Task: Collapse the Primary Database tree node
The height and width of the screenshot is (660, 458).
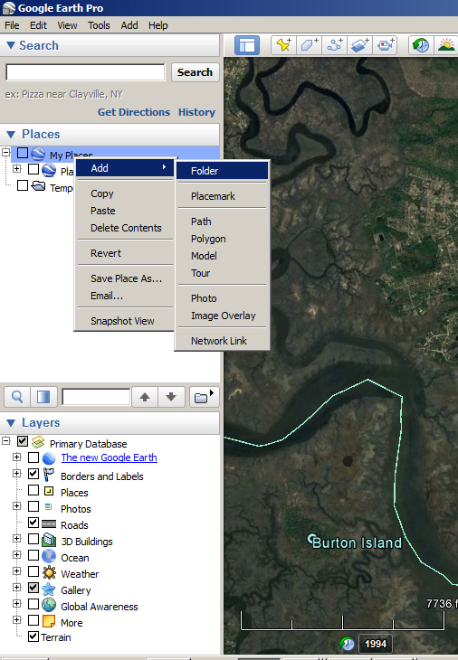Action: click(x=6, y=440)
